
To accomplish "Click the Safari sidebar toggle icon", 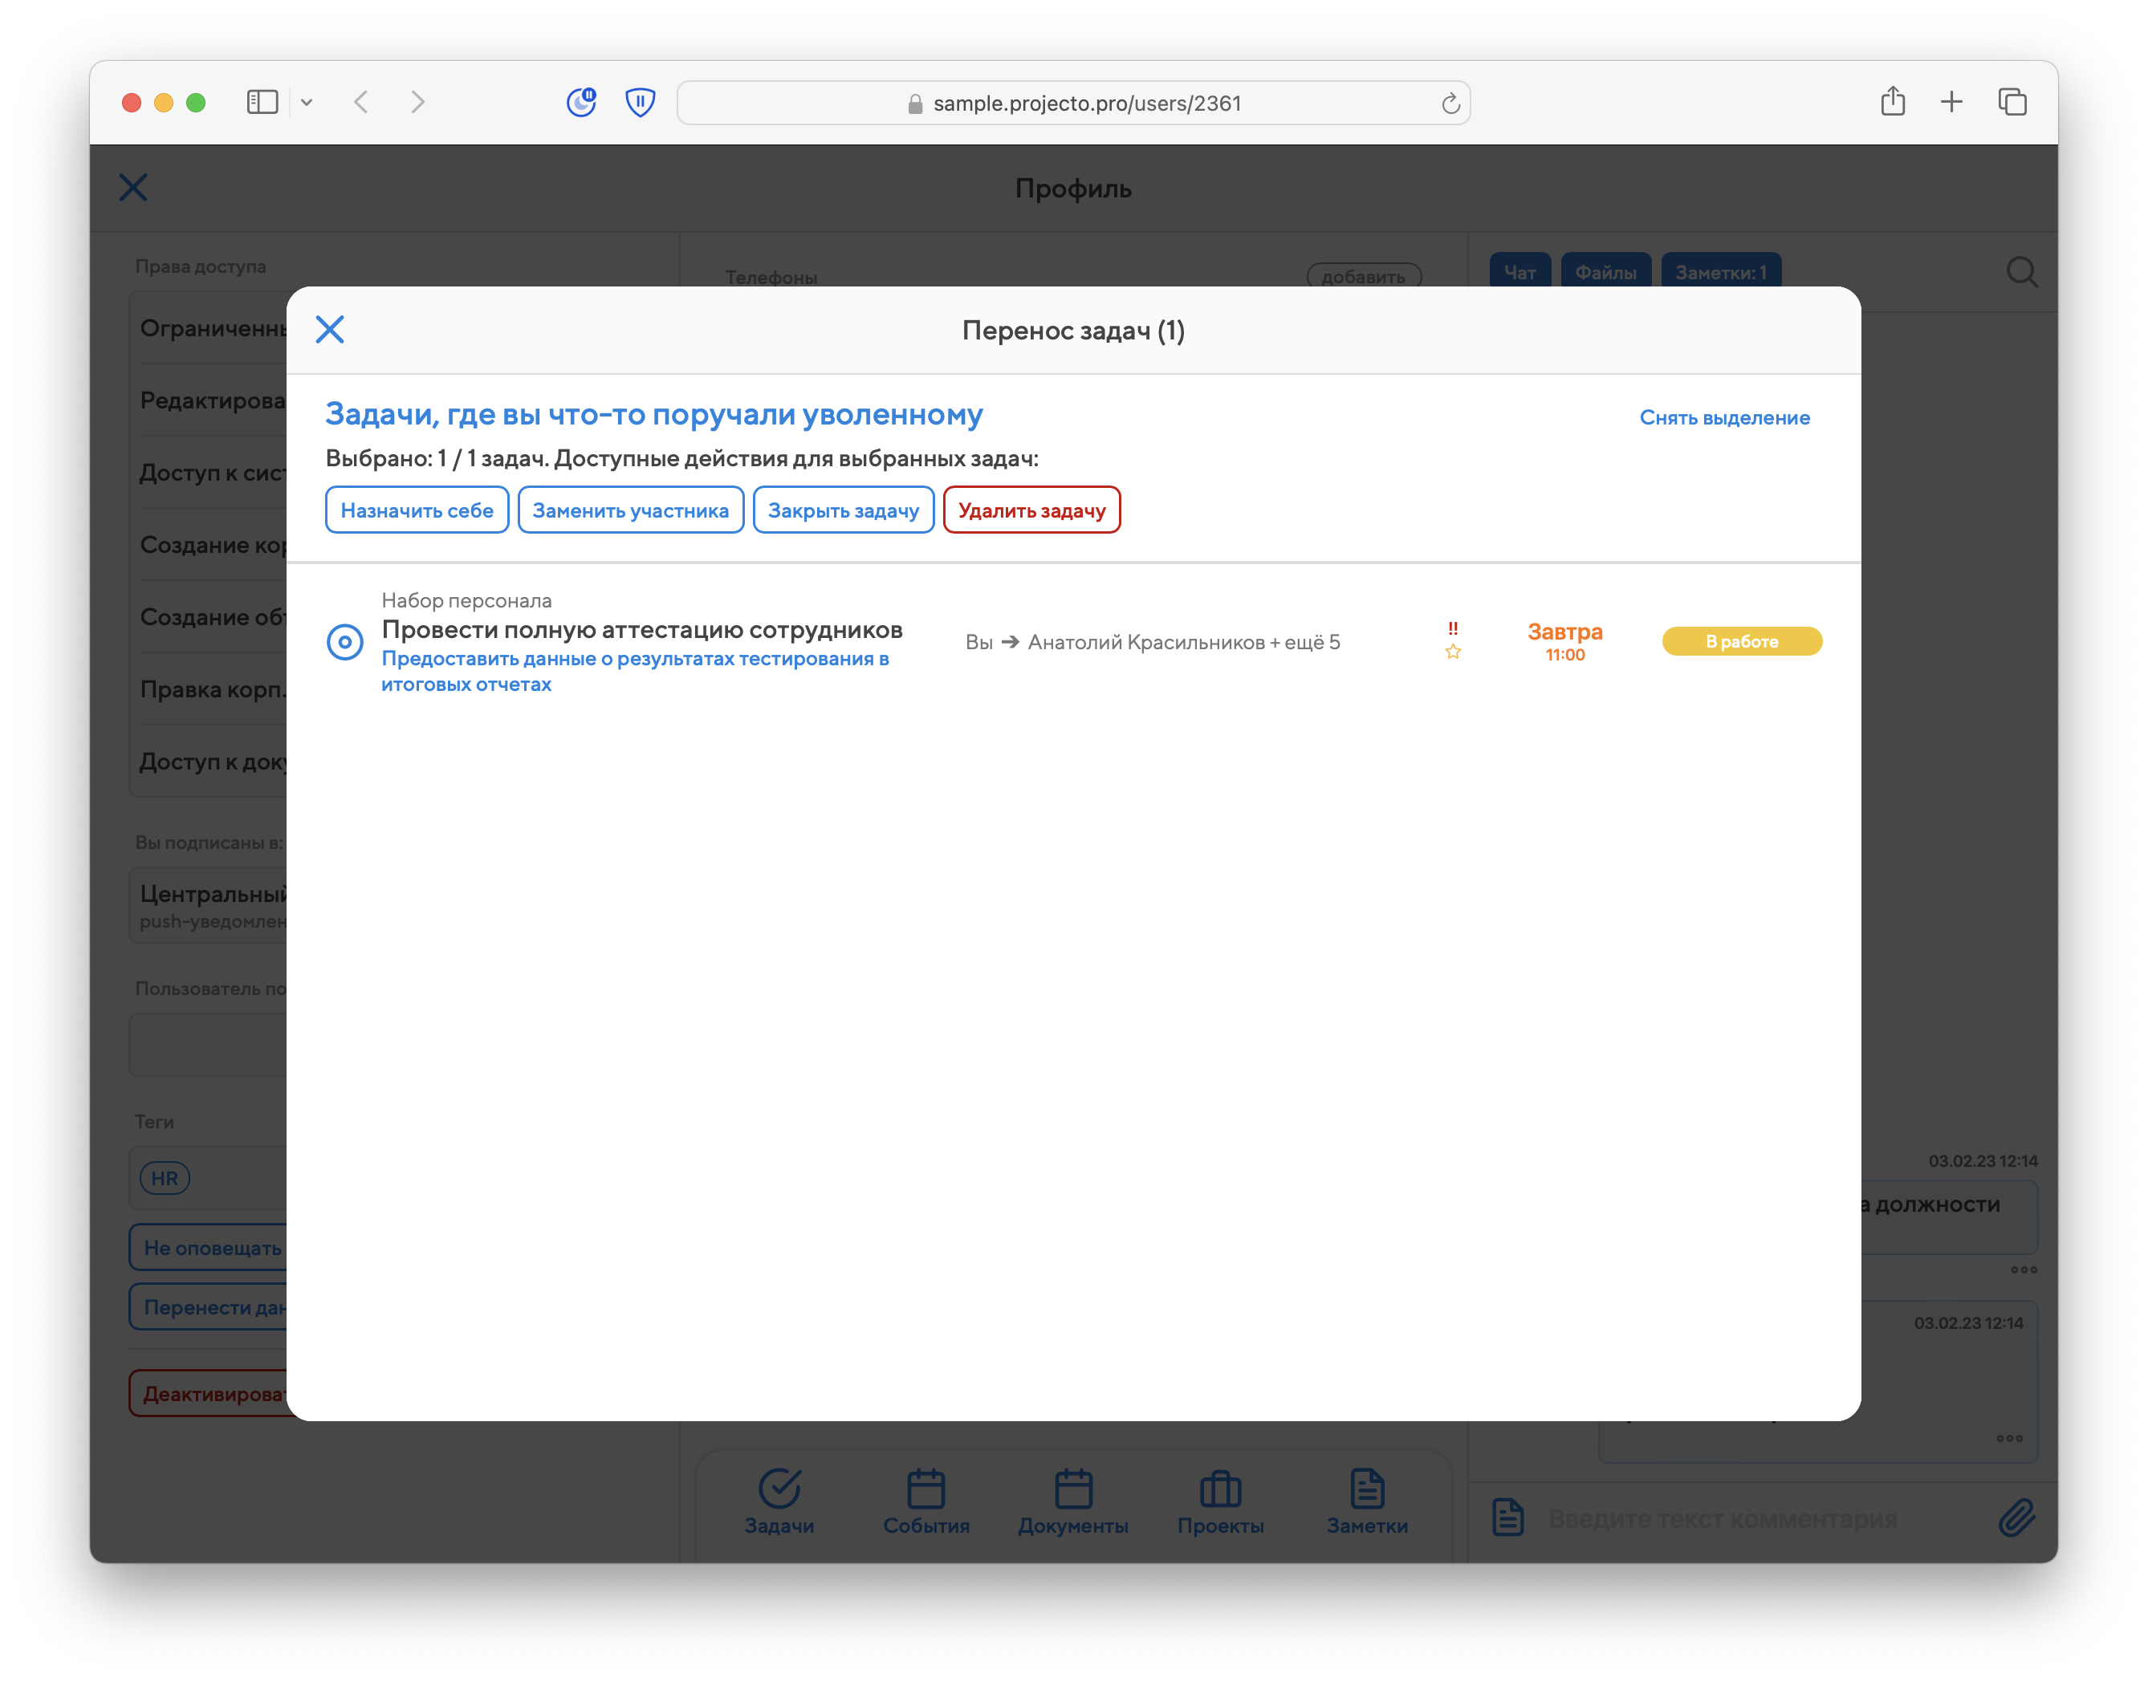I will tap(262, 103).
